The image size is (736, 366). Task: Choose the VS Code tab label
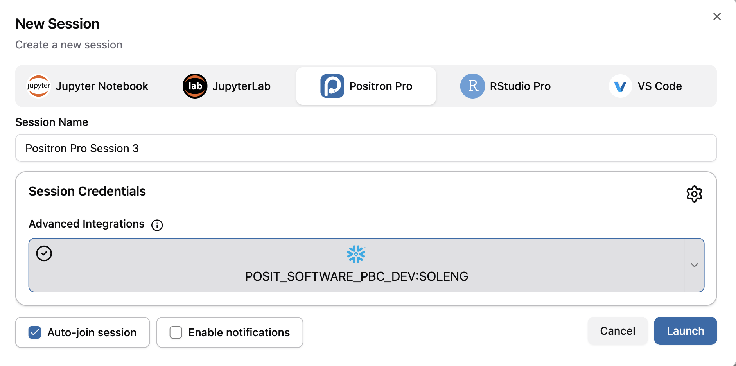[x=659, y=86]
